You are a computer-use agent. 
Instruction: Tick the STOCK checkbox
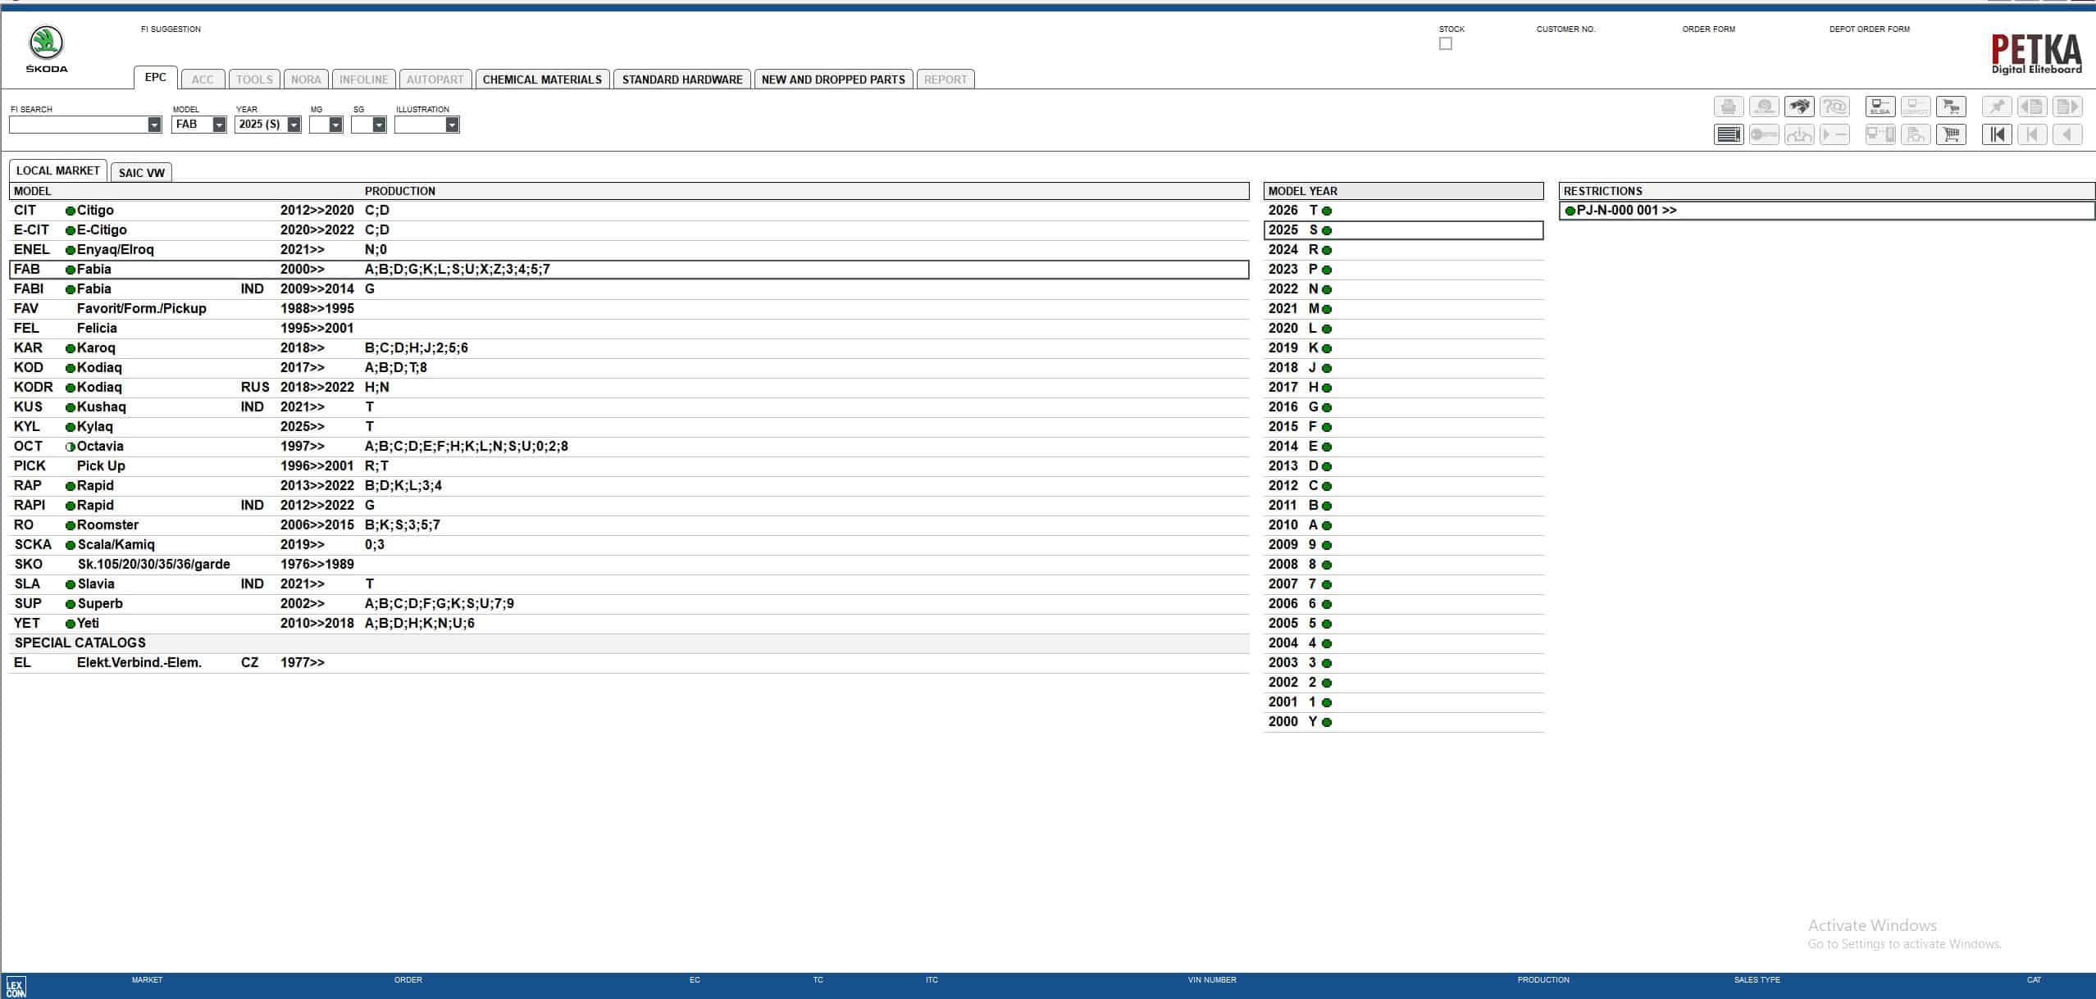tap(1446, 43)
